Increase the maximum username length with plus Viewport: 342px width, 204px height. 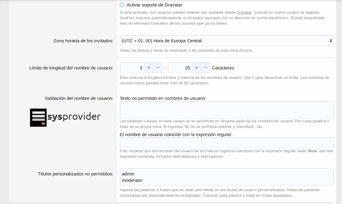point(196,68)
